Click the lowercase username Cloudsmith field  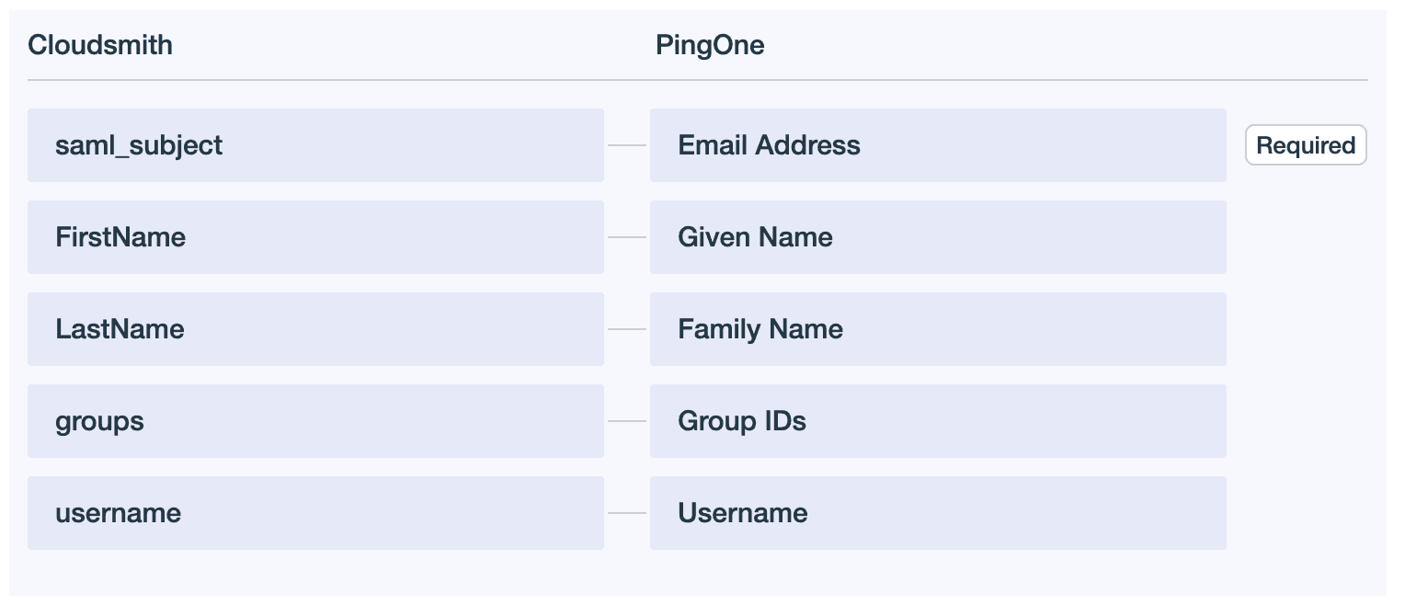[315, 513]
